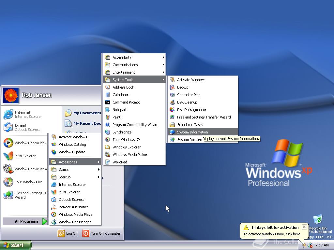Choose Activate Windows in System Tools submenu

(x=203, y=80)
